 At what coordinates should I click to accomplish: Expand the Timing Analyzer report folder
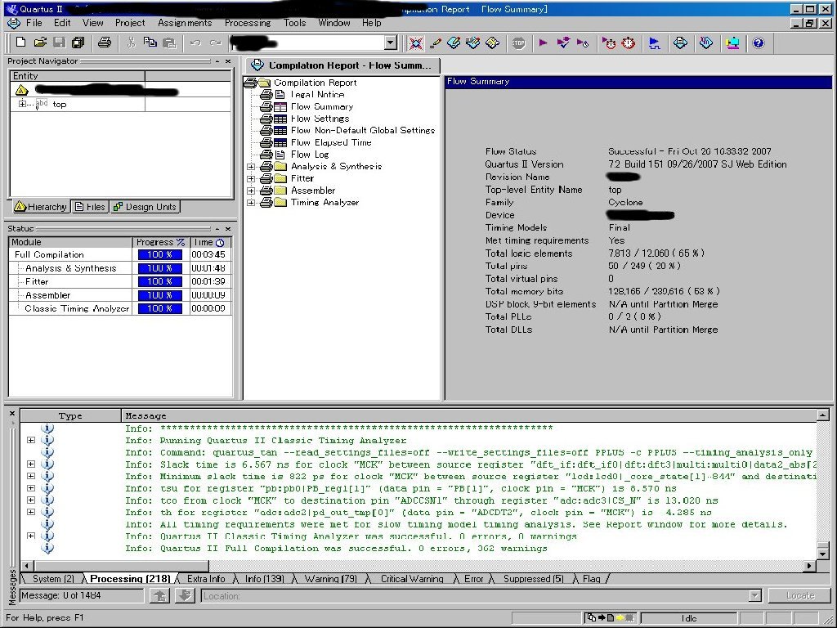pyautogui.click(x=251, y=203)
